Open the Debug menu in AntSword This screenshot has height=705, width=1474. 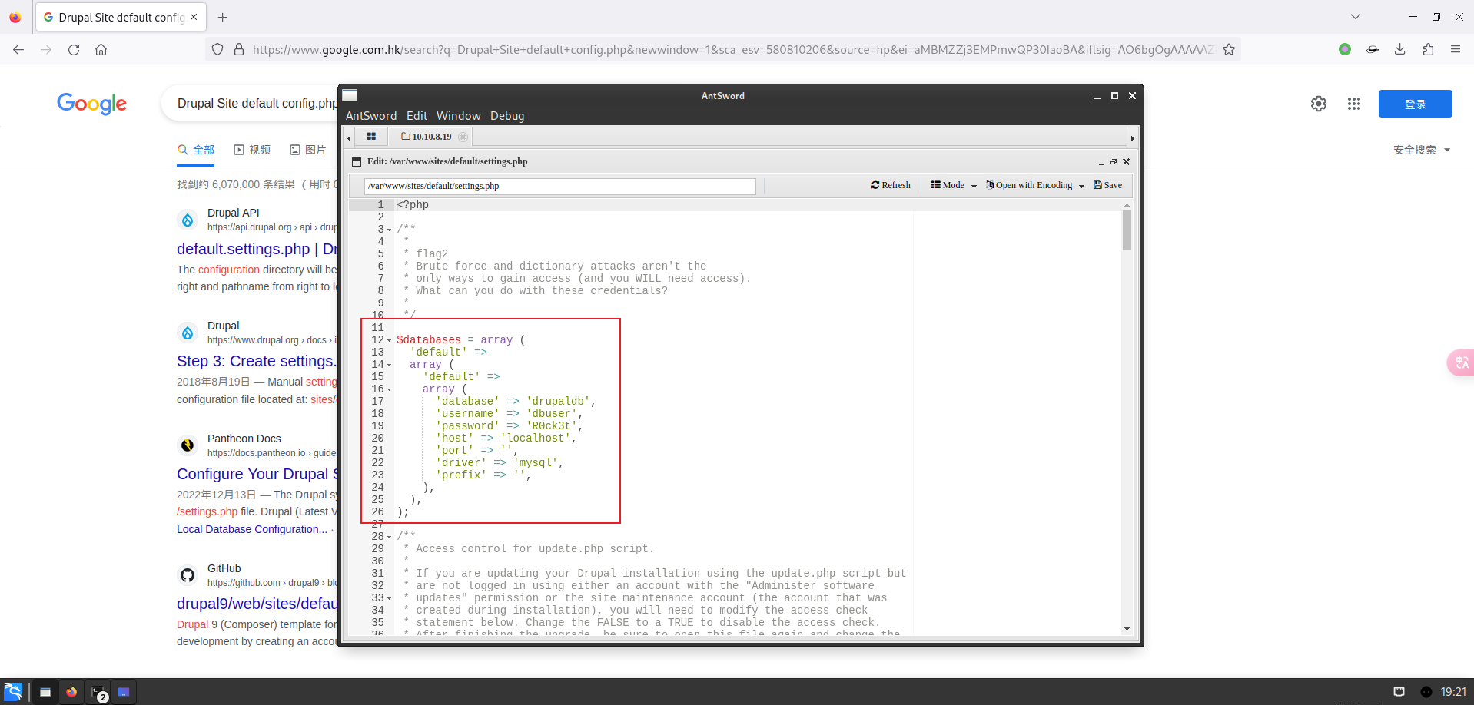(507, 116)
